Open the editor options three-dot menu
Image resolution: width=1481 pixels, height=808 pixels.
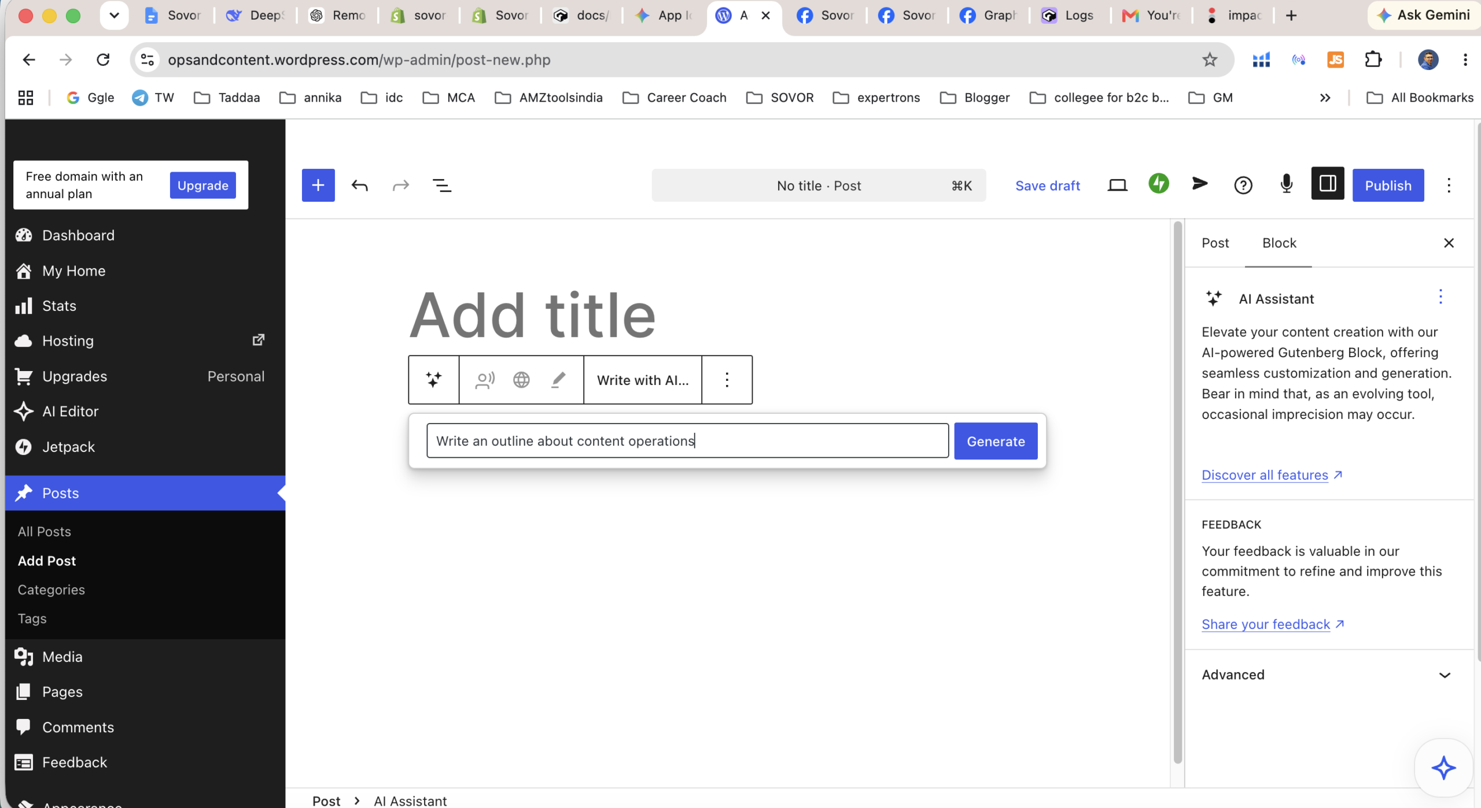[1449, 185]
